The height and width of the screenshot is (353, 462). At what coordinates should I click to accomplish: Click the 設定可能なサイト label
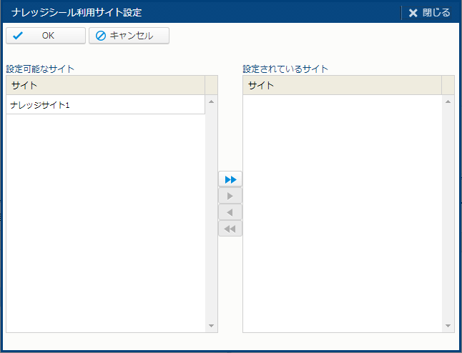pos(41,69)
